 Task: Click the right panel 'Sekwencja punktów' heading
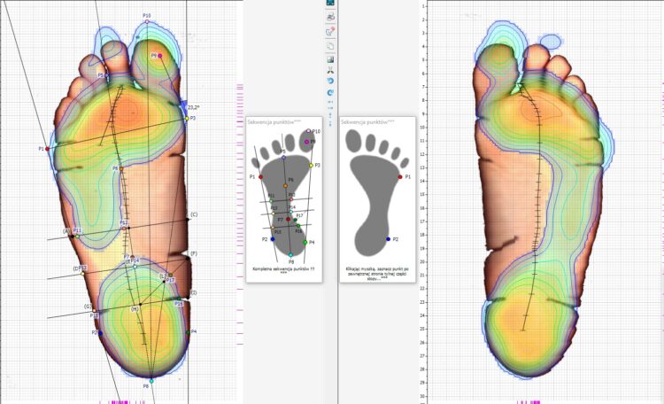367,122
